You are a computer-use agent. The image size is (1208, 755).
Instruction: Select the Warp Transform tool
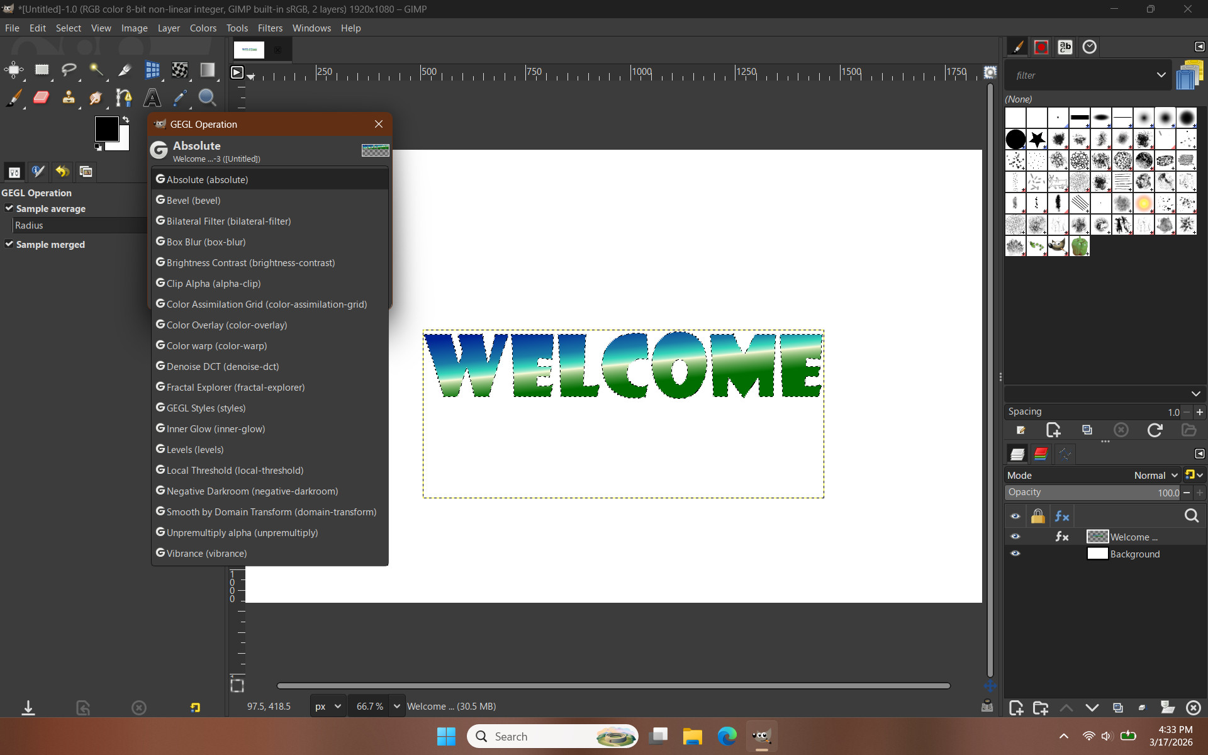(179, 70)
